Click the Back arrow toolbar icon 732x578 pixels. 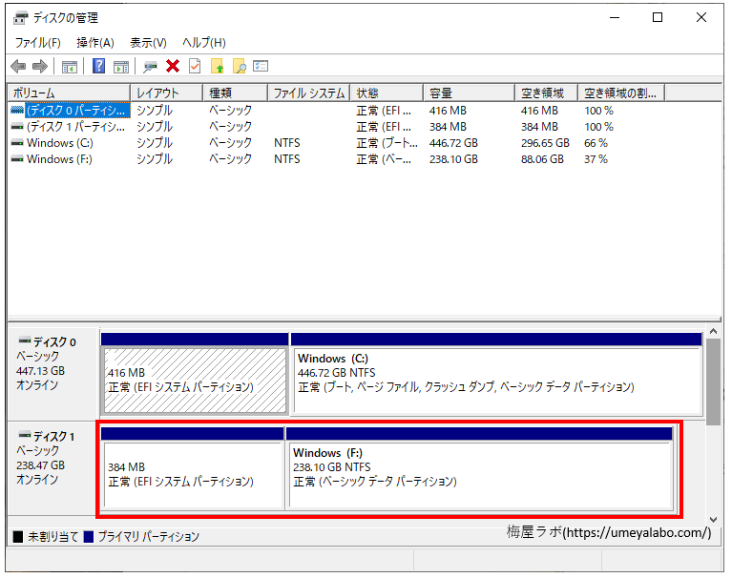coord(18,66)
